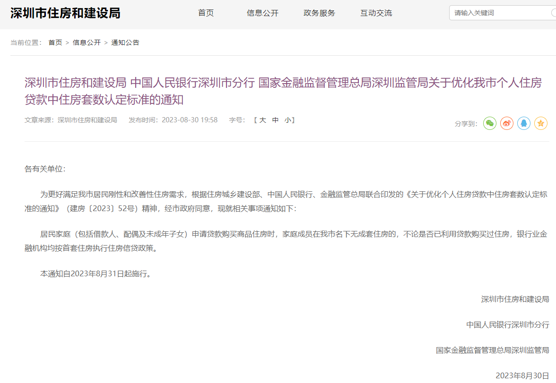Select 互动交流 in the top navigation
556x383 pixels.
[376, 13]
